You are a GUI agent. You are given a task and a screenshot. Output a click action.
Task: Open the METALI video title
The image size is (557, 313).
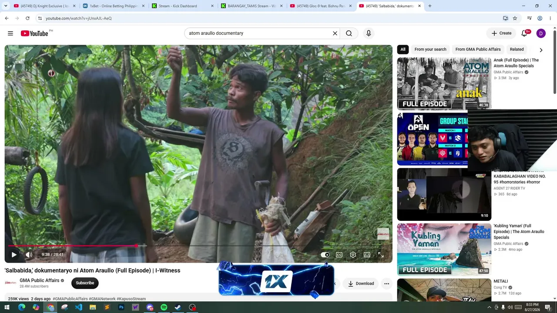[x=501, y=281]
